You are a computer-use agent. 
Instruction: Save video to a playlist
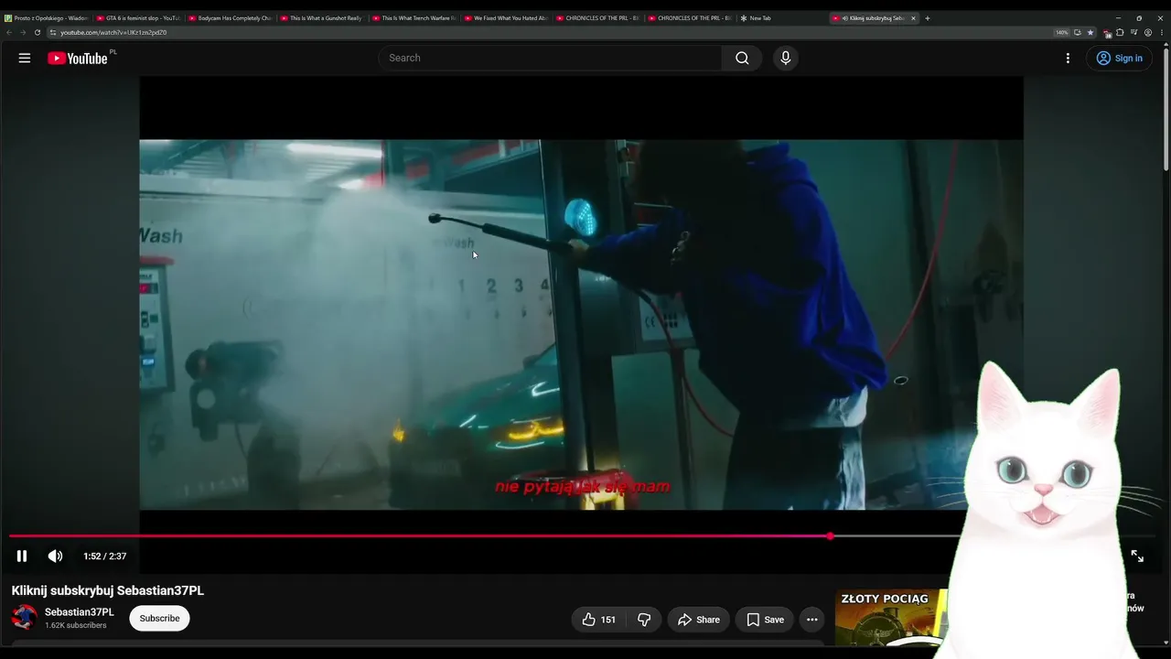(765, 620)
